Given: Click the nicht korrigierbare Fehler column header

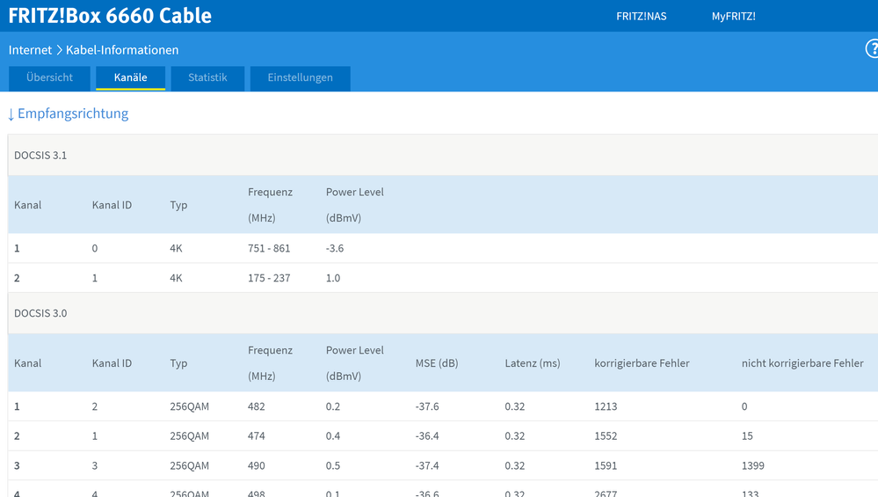Looking at the screenshot, I should [802, 363].
